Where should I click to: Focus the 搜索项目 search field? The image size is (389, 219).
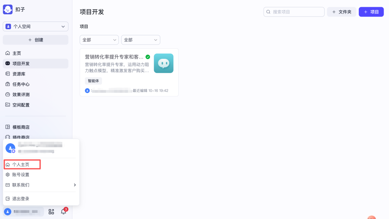[x=294, y=12]
